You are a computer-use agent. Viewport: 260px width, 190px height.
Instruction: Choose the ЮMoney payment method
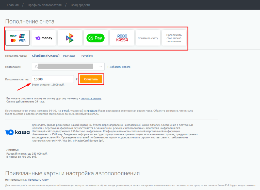click(x=44, y=38)
